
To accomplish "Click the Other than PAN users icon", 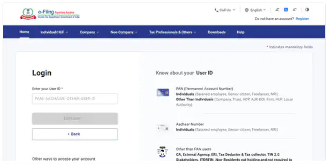I will pos(162,152).
